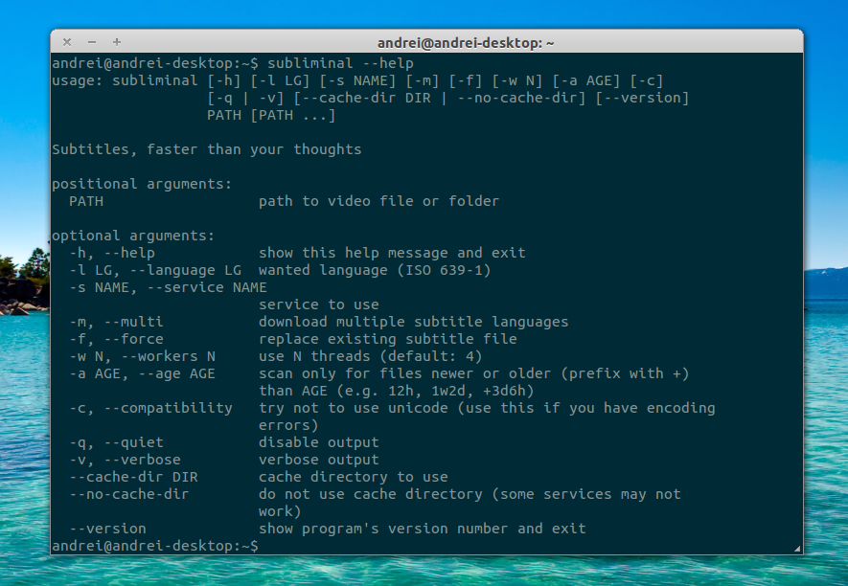Click "show this help message and exit"
Screen dimensions: 848x586
pyautogui.click(x=392, y=253)
